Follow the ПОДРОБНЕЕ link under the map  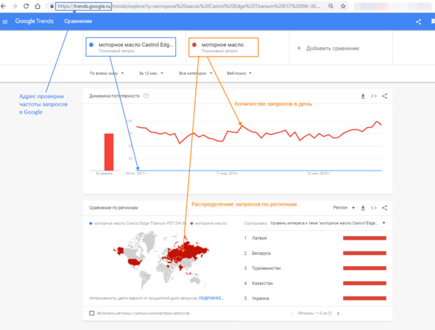(x=211, y=298)
